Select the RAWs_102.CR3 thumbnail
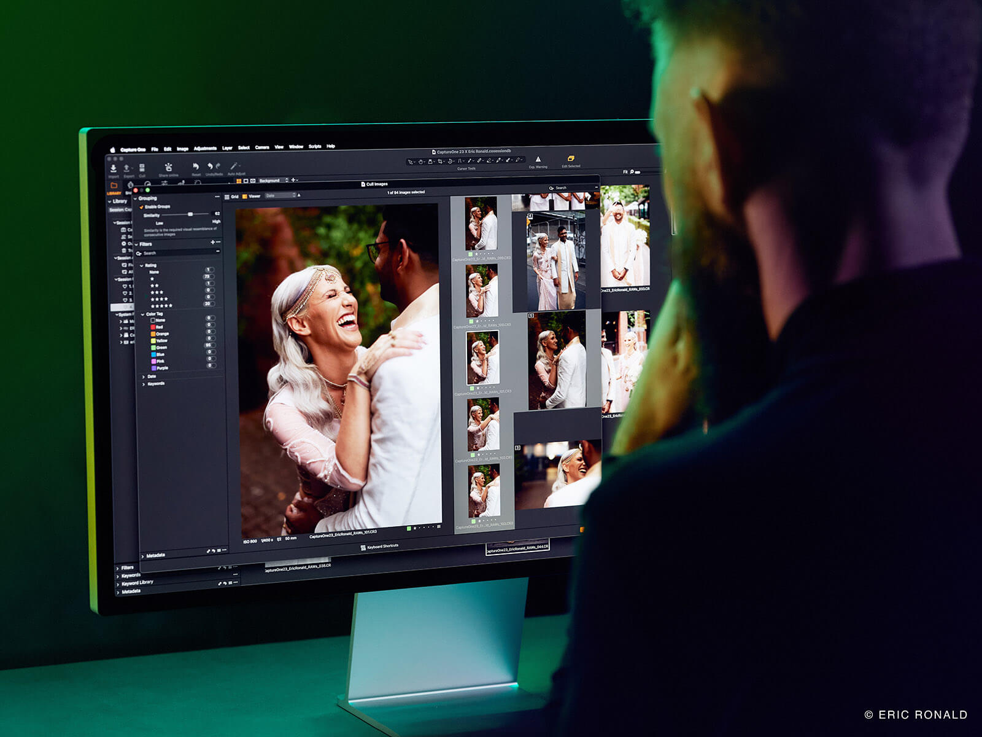Viewport: 982px width, 737px height. (483, 425)
